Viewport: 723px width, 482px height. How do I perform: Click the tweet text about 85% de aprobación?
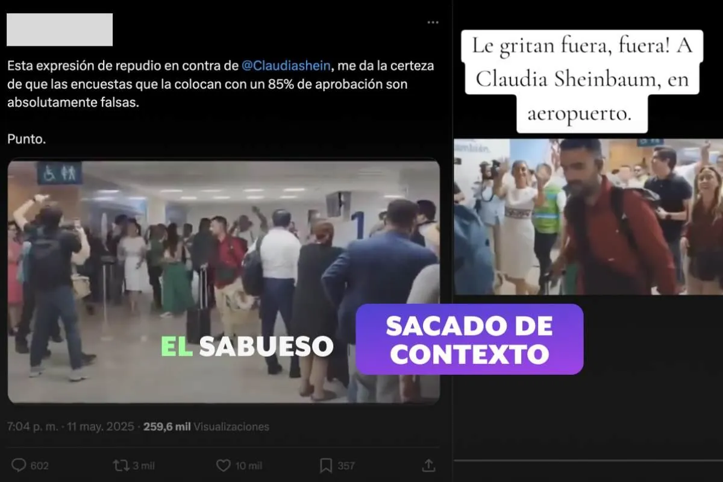click(x=221, y=84)
